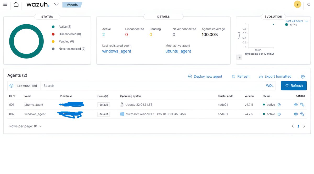Screen dimensions: 314x174
Task: Select windows_agent row name in table
Action: [x=35, y=114]
